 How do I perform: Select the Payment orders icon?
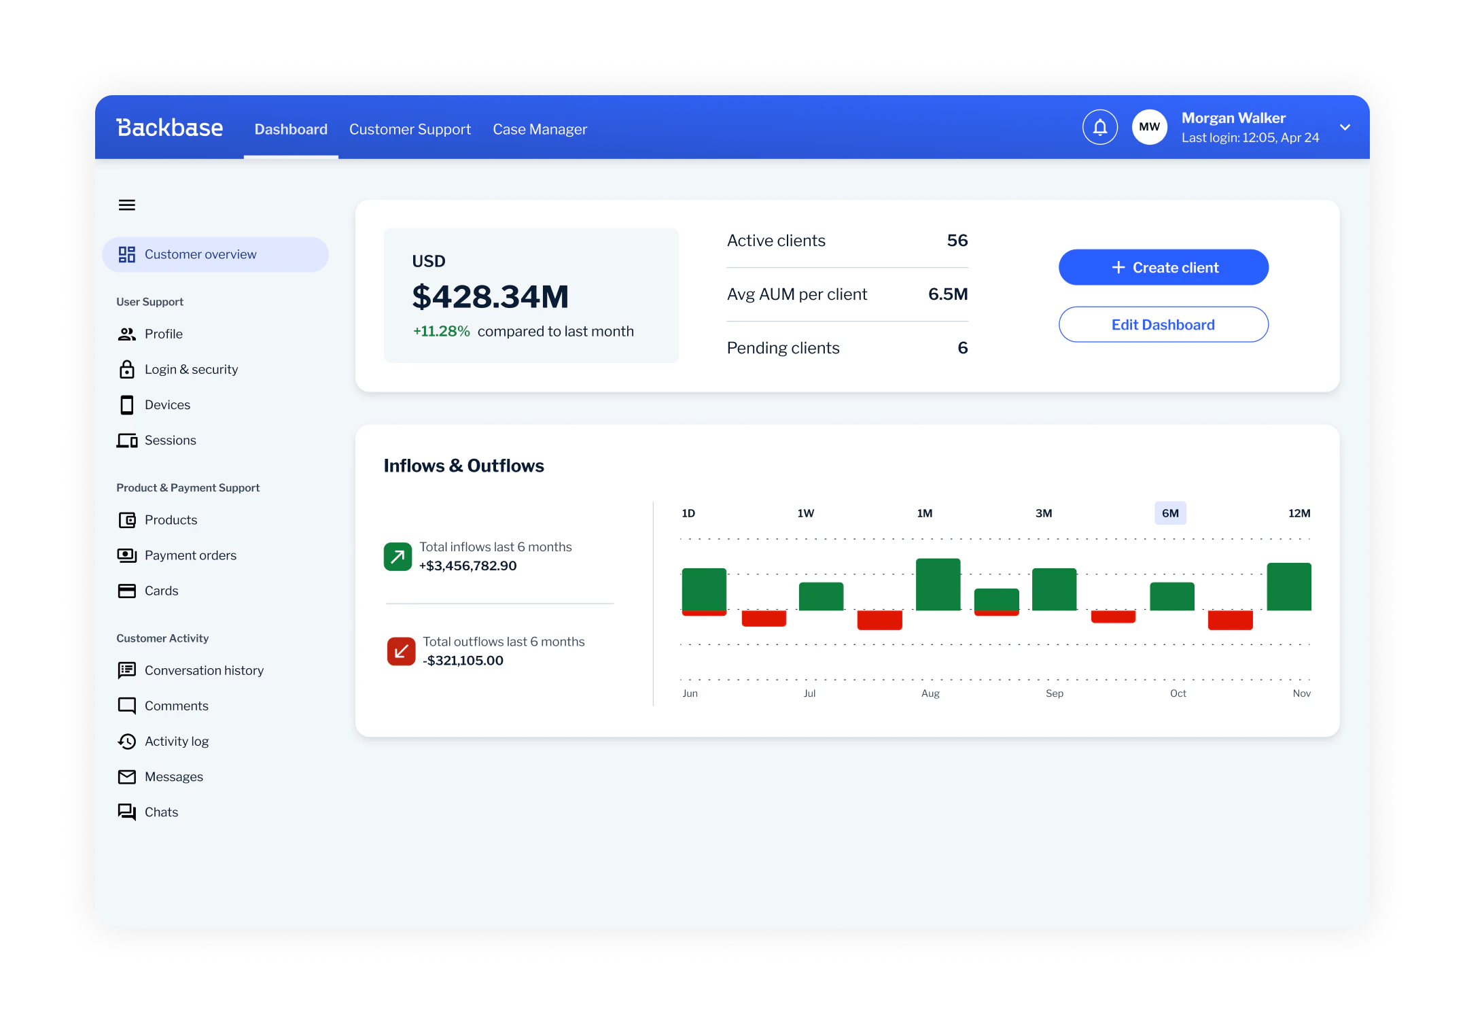click(x=127, y=555)
